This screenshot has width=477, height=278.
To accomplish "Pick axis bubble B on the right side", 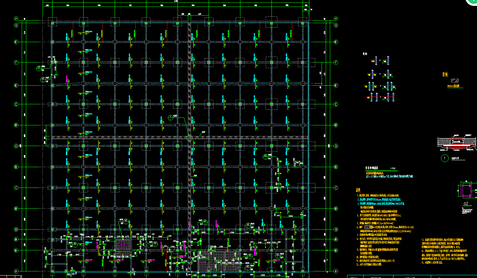I will (336, 229).
